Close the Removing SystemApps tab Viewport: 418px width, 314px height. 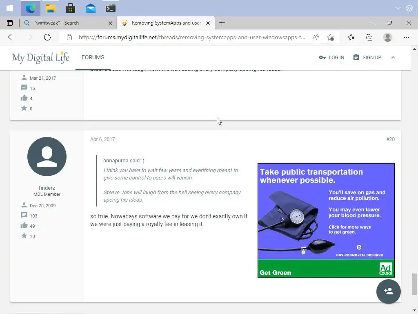[x=208, y=23]
